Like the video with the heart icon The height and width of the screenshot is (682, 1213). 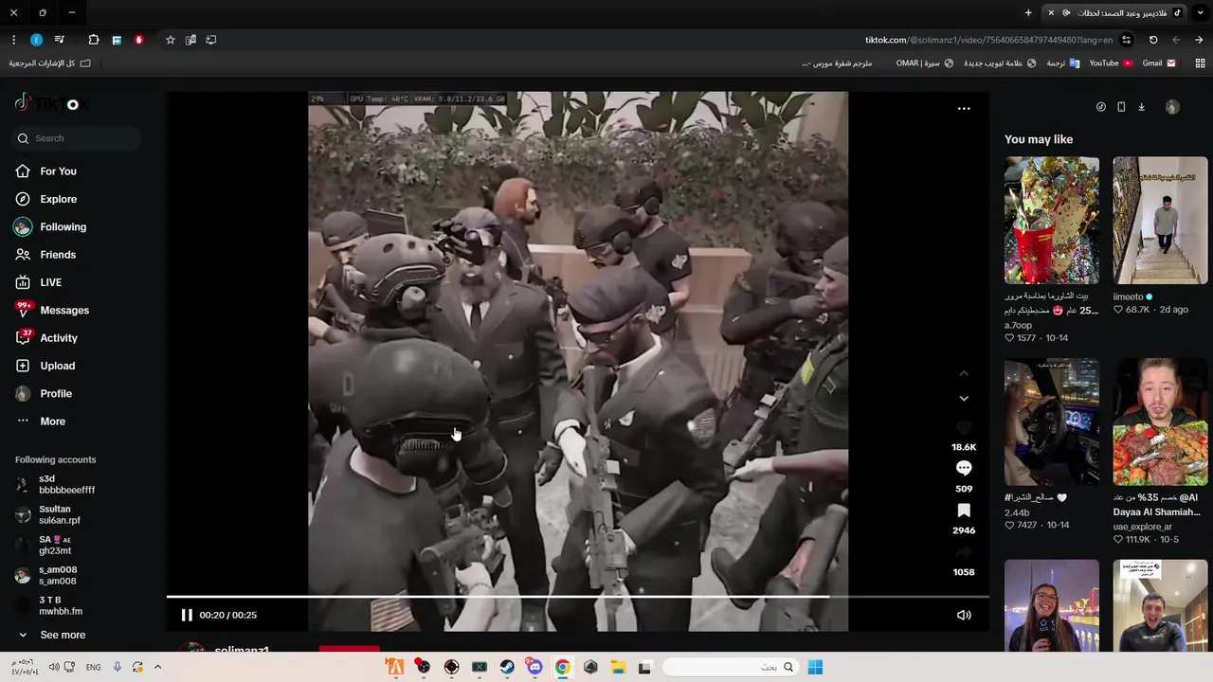tap(964, 427)
